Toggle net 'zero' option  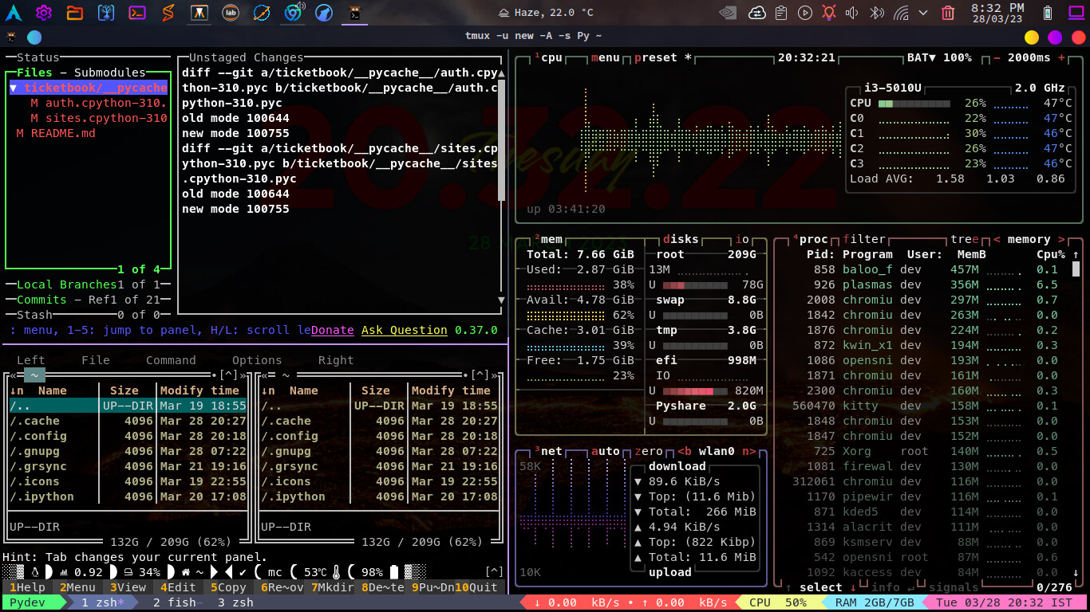pos(647,451)
